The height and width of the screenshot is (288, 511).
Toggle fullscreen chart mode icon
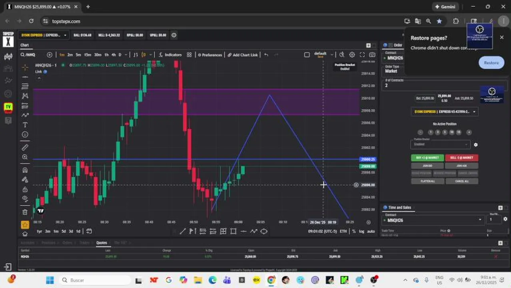[x=362, y=55]
